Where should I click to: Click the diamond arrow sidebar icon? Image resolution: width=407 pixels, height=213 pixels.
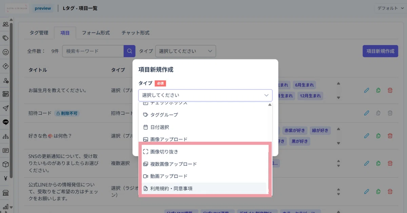5,66
